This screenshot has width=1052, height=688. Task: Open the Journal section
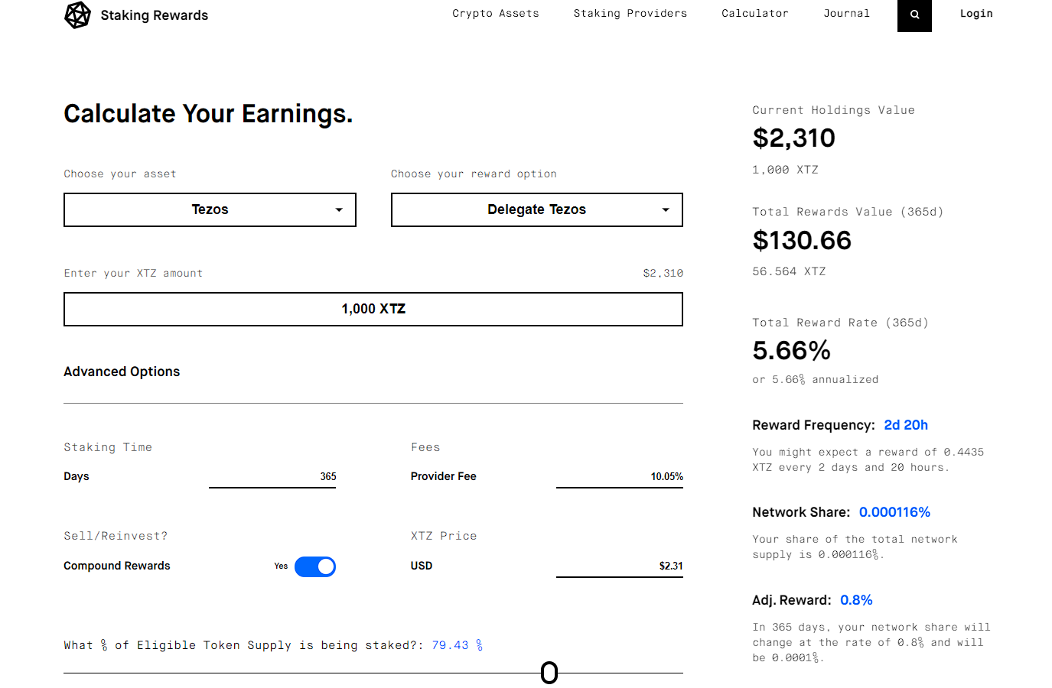[846, 14]
